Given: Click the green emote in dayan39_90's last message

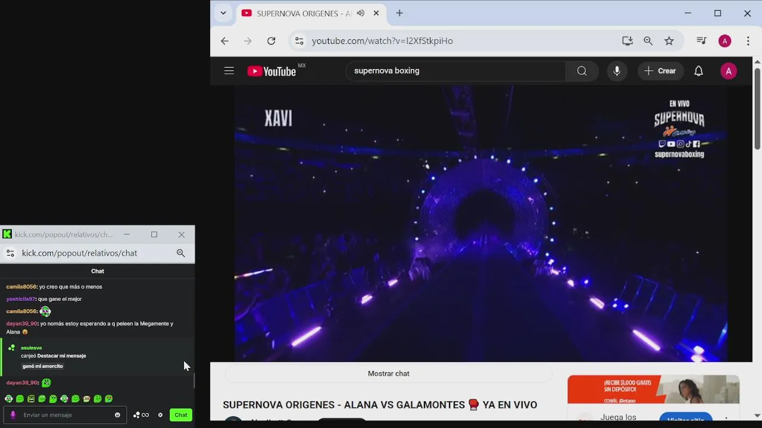Looking at the screenshot, I should click(x=46, y=383).
